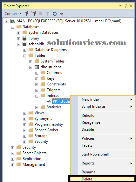Expand the library database node
The width and height of the screenshot is (136, 182).
point(18,39)
